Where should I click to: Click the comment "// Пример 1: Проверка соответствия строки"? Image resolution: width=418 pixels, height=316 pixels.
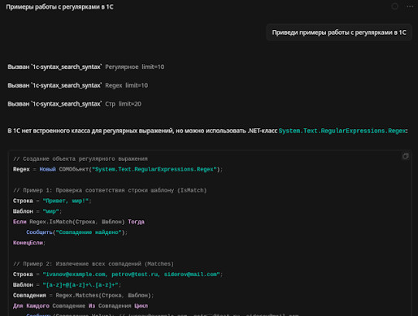coord(110,190)
